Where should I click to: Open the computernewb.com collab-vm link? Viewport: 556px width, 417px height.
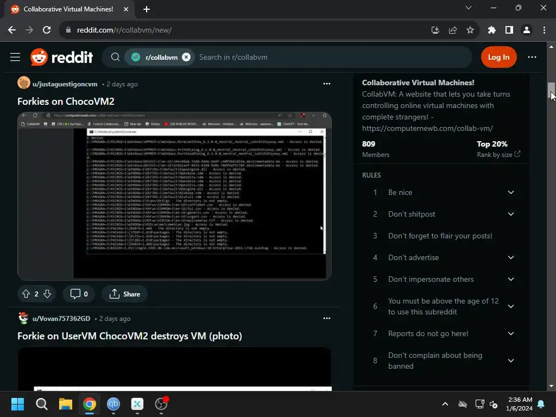(427, 128)
